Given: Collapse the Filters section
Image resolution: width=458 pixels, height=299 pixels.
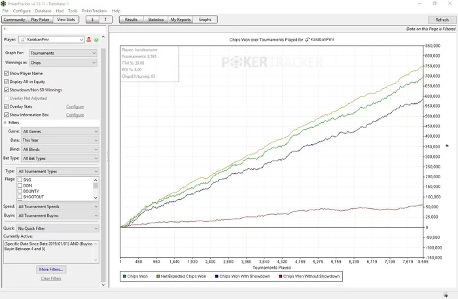Looking at the screenshot, I should pos(5,122).
